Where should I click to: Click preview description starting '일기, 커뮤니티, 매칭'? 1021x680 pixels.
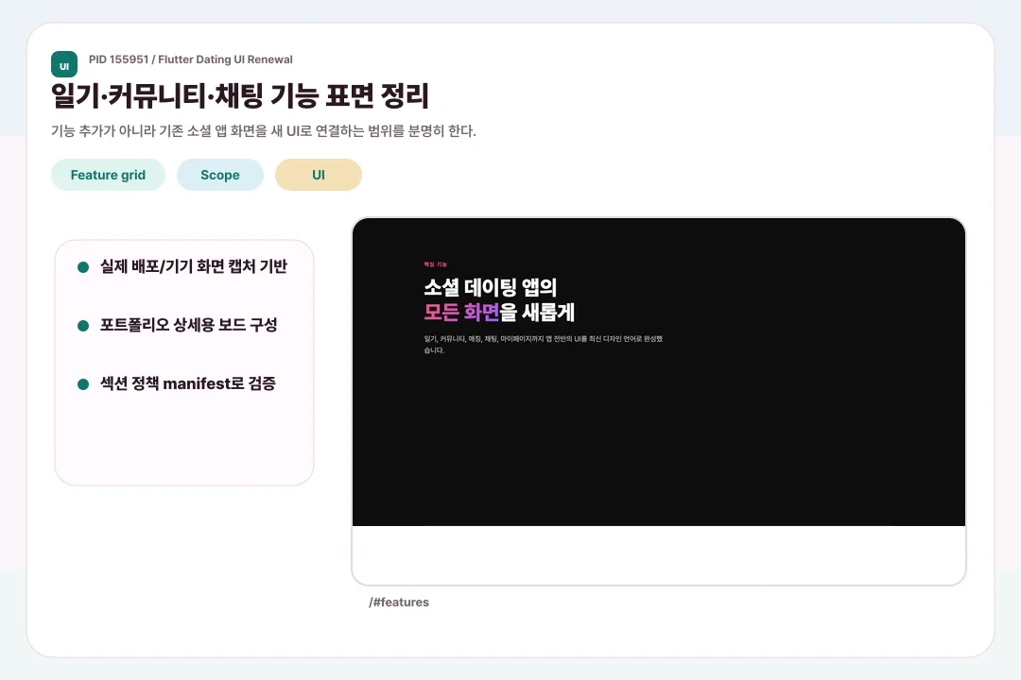tap(543, 344)
